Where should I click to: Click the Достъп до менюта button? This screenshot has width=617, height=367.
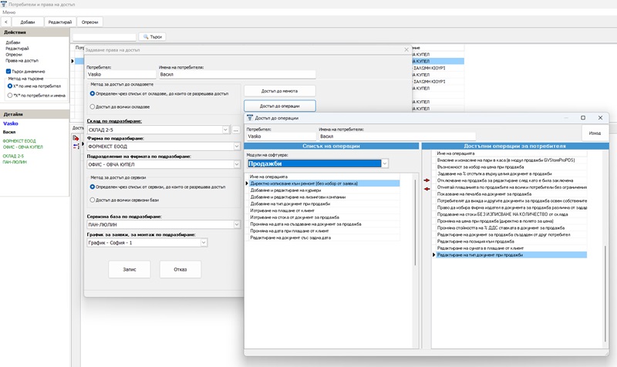click(279, 91)
